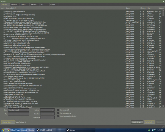The image size is (165, 132).
Task: Select '24/7 *GOLDRUSH* HLSTATSX' server
Action: pos(82,18)
